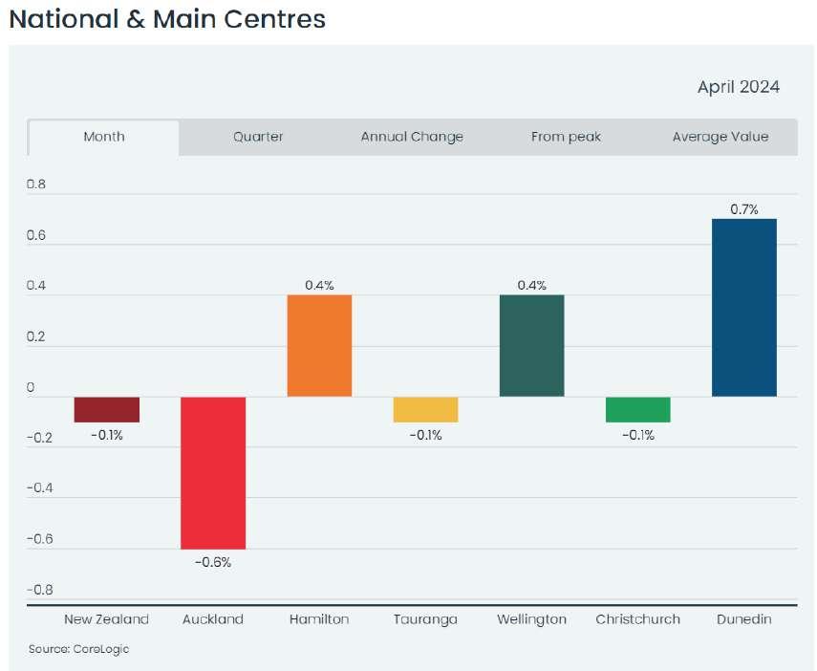Click the yellow Tauranga bar
This screenshot has height=671, width=817.
[425, 409]
